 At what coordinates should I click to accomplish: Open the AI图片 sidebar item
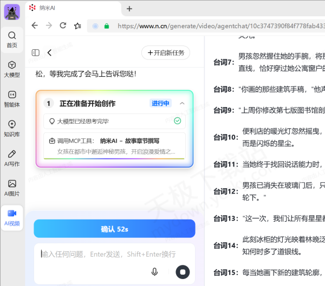coord(12,188)
